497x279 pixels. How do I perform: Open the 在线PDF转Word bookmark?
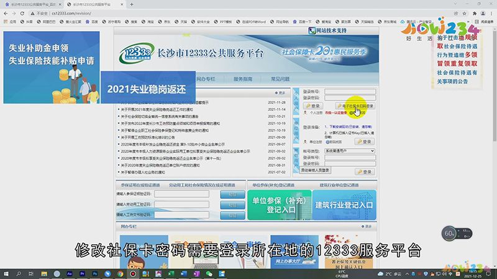(x=251, y=22)
